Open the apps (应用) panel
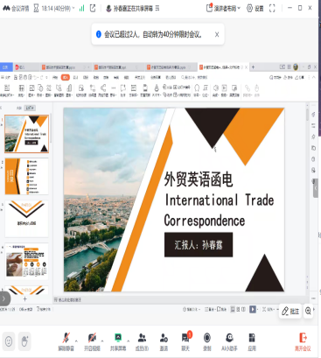 coord(252,341)
